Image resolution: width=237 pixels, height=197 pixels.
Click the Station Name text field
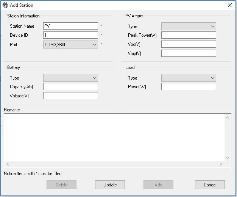[x=70, y=26]
